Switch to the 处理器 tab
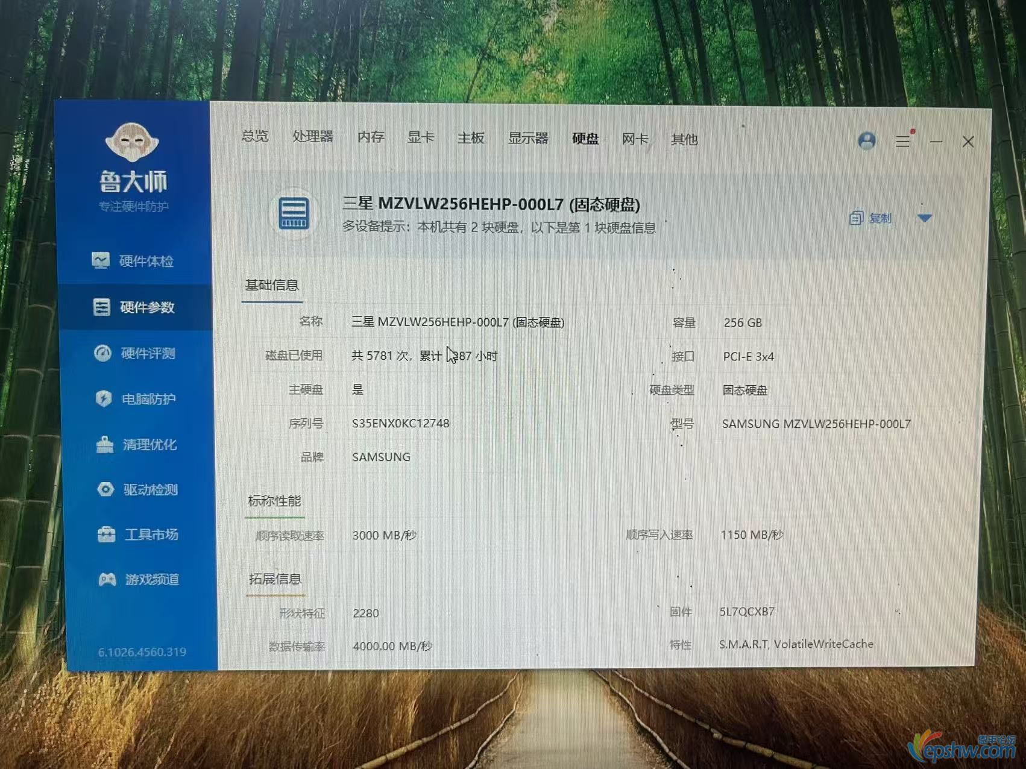The width and height of the screenshot is (1026, 769). coord(313,137)
